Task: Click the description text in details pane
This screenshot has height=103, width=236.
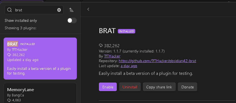Action: tap(146, 73)
